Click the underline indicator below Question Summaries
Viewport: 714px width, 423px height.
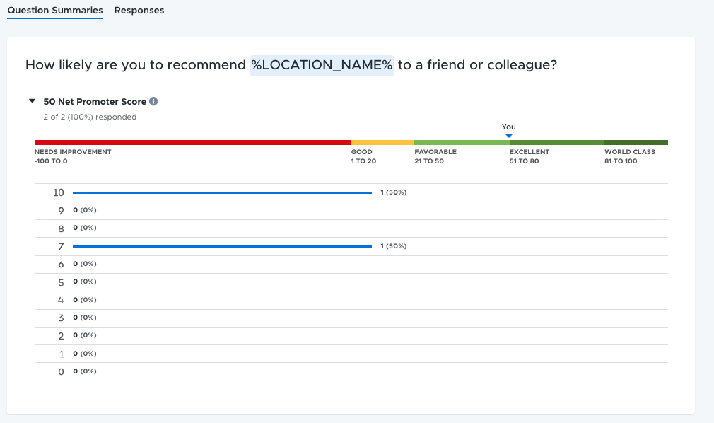coord(54,19)
